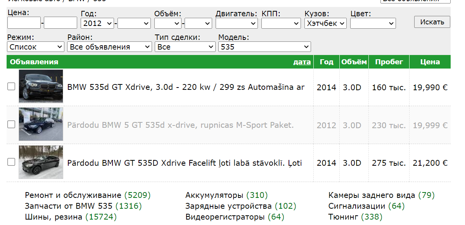The image size is (465, 225).
Task: Tick checkbox for BMW 535d GT Xdrive listing
Action: [x=12, y=87]
